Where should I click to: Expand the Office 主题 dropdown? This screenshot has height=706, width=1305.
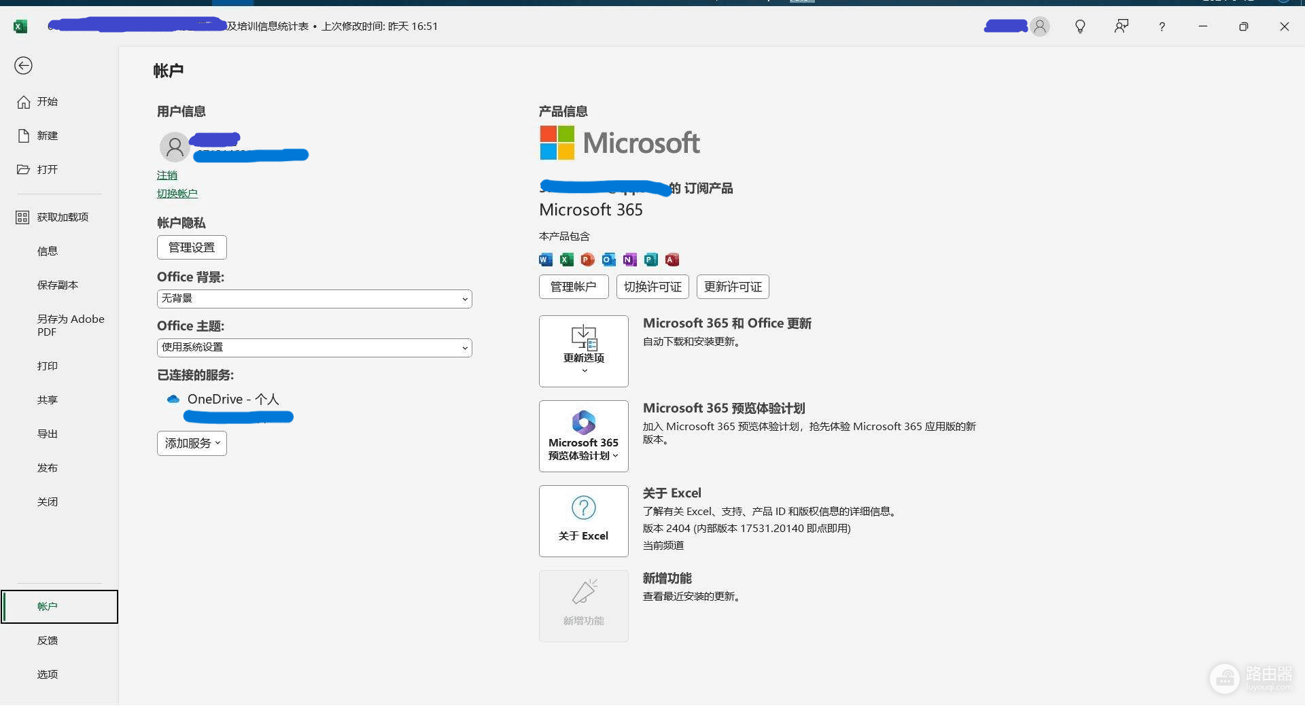tap(315, 348)
